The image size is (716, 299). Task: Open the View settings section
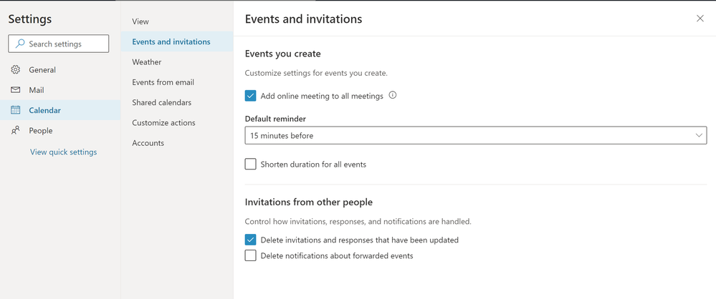point(140,21)
